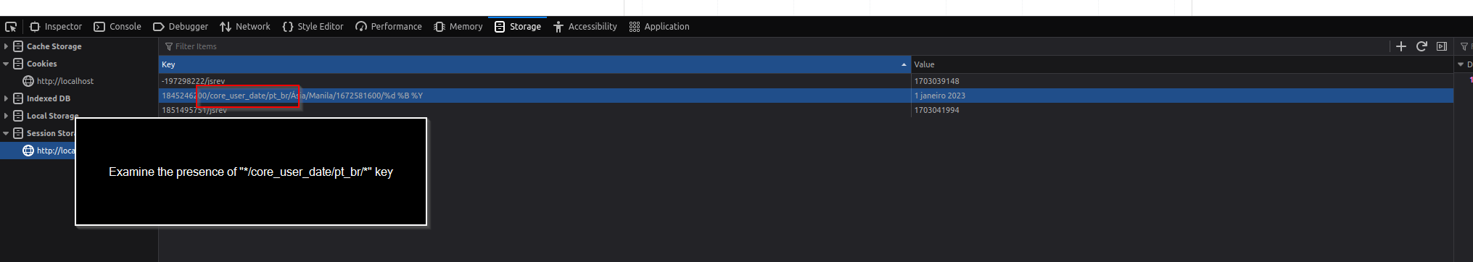Switch to the Debugger tab
1473x262 pixels.
click(181, 27)
